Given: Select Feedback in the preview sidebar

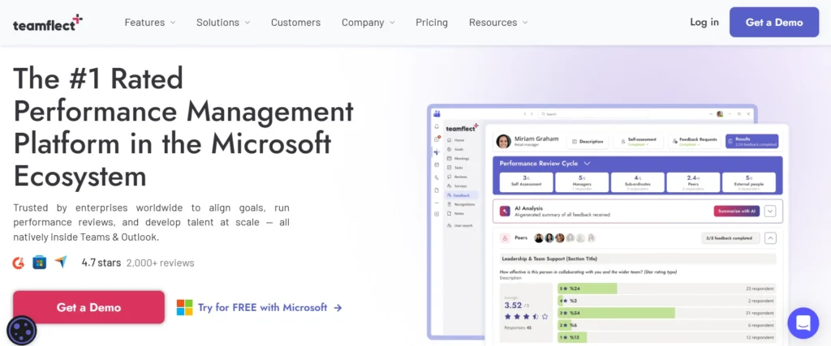Looking at the screenshot, I should (461, 195).
